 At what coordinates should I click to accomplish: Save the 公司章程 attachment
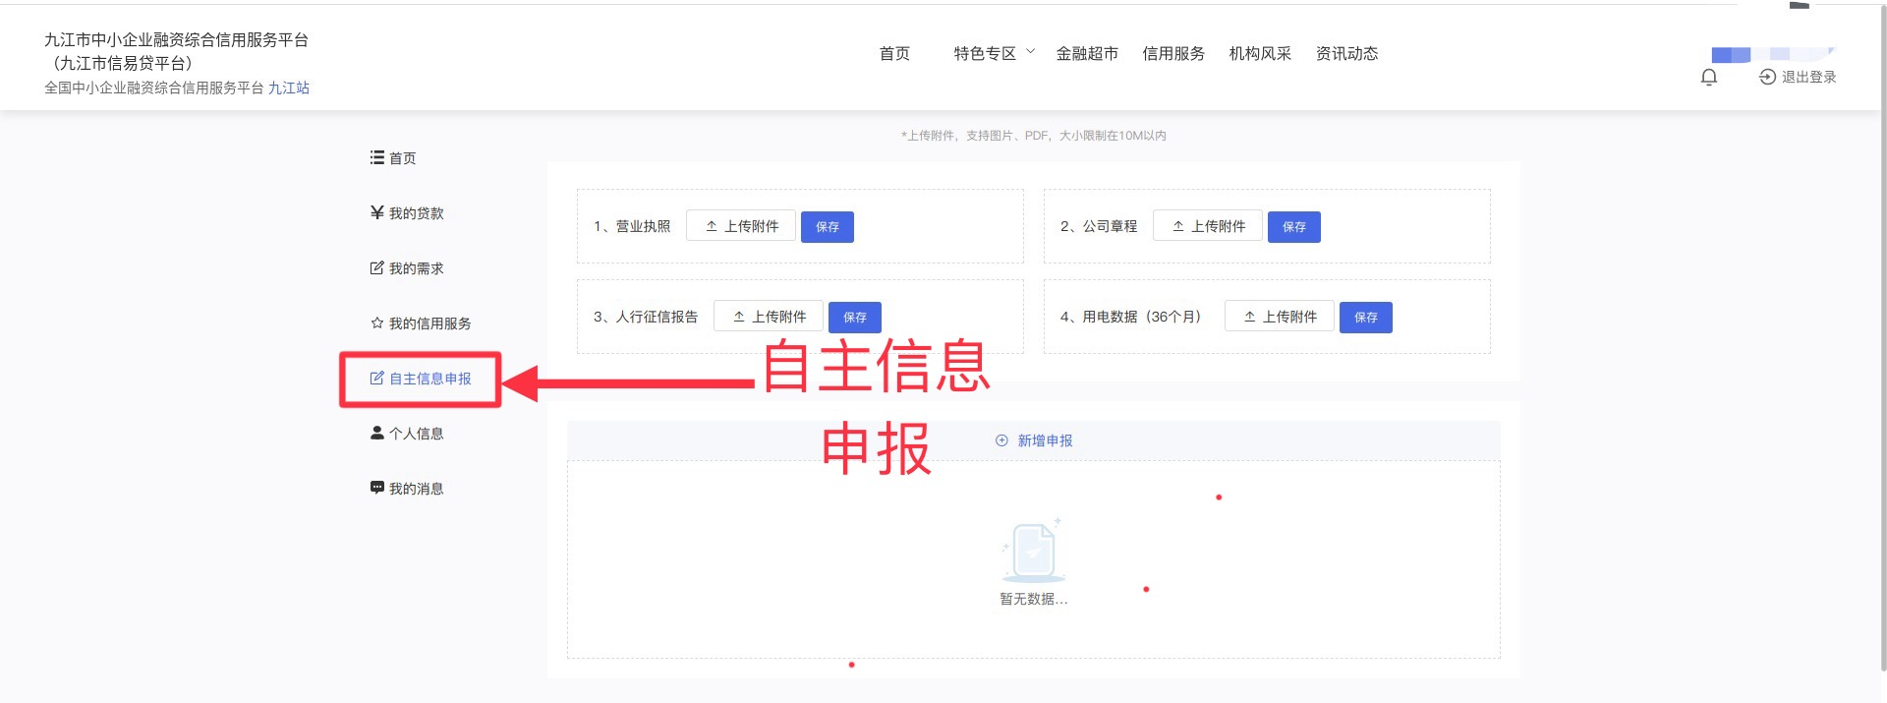1293,227
